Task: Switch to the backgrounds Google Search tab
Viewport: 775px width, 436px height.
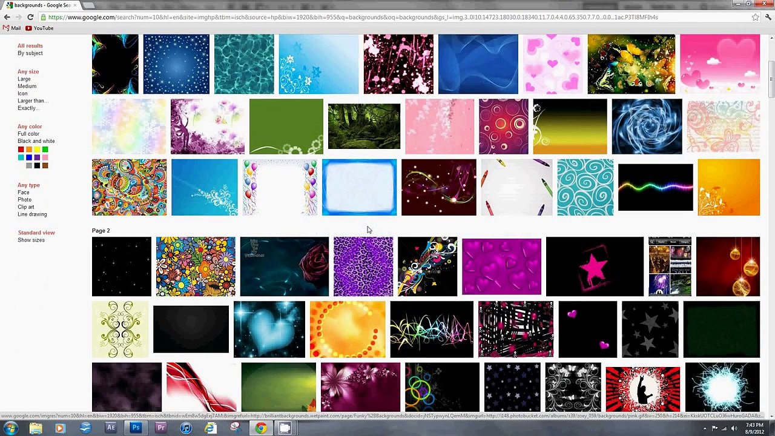Action: coord(41,5)
